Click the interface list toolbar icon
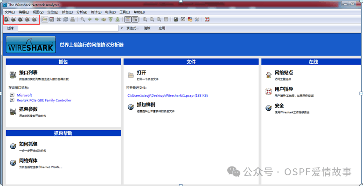Screen dimensions: 363x186 [x=7, y=20]
